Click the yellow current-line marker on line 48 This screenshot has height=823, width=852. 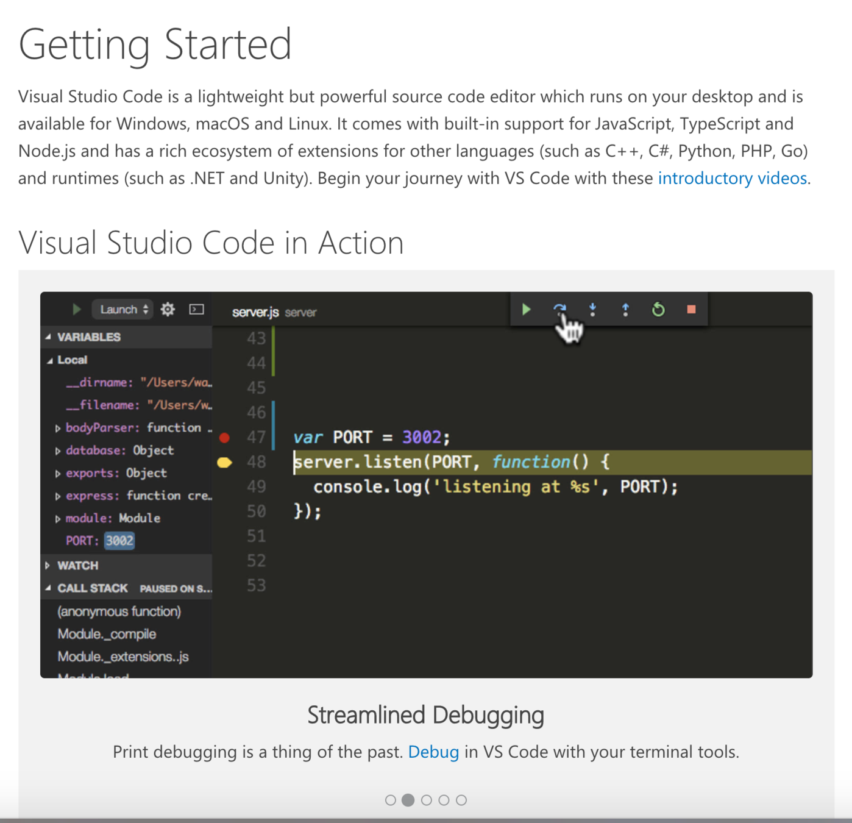click(224, 463)
